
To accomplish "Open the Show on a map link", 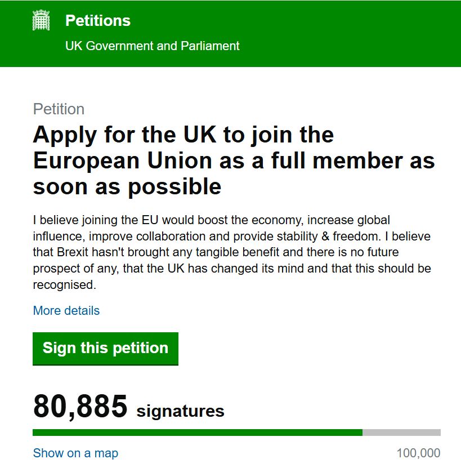I will click(x=75, y=453).
